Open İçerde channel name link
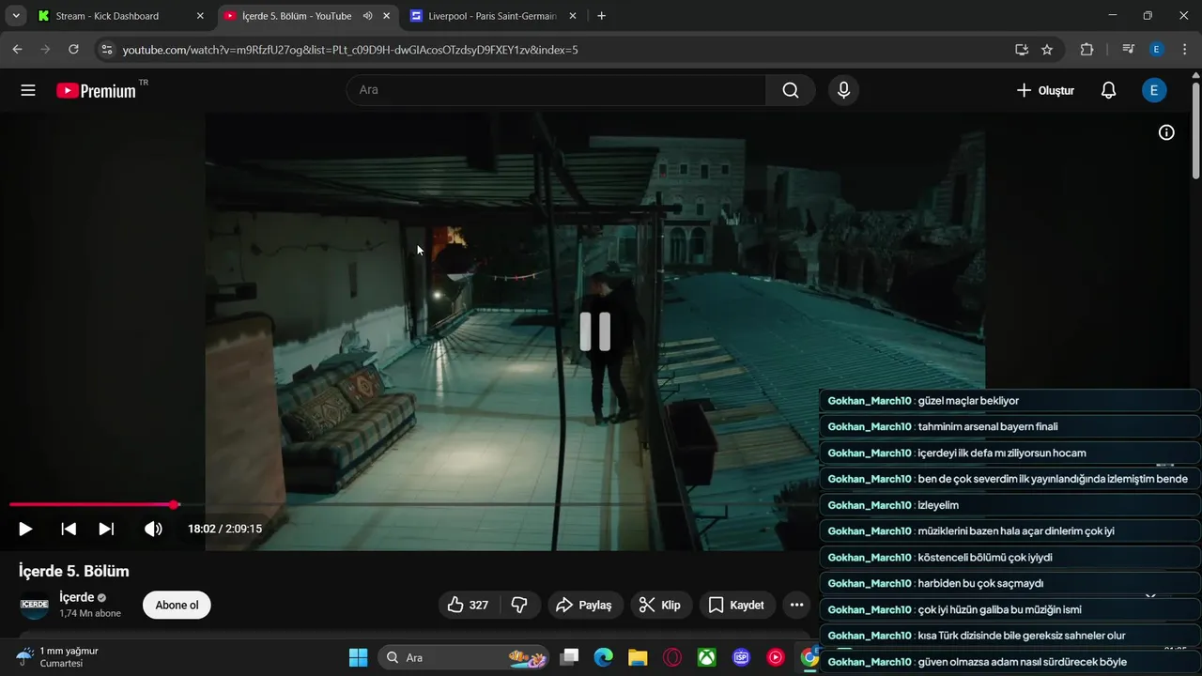This screenshot has height=676, width=1202. click(x=77, y=597)
